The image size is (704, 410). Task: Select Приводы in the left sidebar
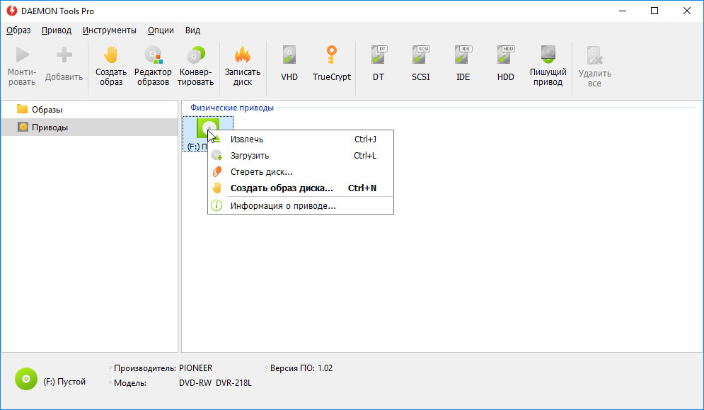click(x=50, y=127)
